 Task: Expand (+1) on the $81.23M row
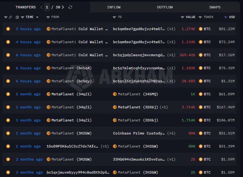(171, 29)
